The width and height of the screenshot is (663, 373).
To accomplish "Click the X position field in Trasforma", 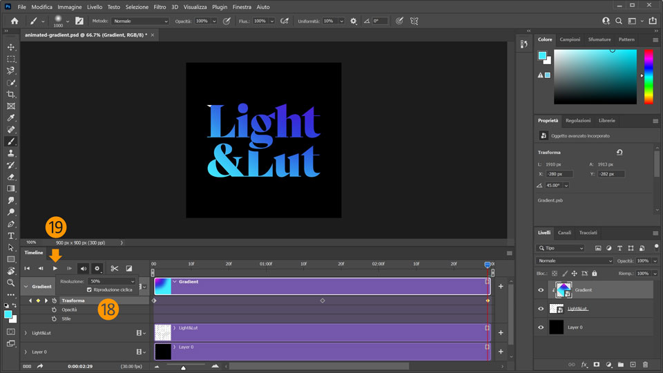I will [x=559, y=174].
